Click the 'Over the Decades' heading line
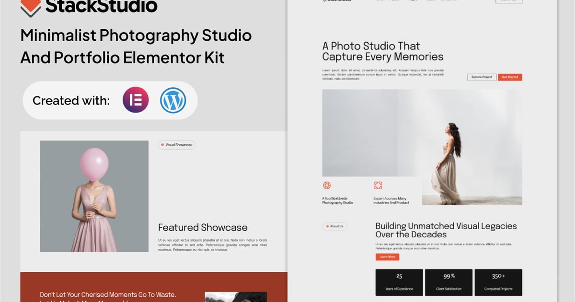Viewport: 575px width, 302px height. [411, 234]
